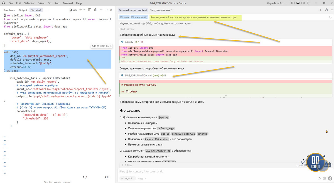The height and width of the screenshot is (183, 334).
Task: Click the split terminal icon
Action: [90, 10]
